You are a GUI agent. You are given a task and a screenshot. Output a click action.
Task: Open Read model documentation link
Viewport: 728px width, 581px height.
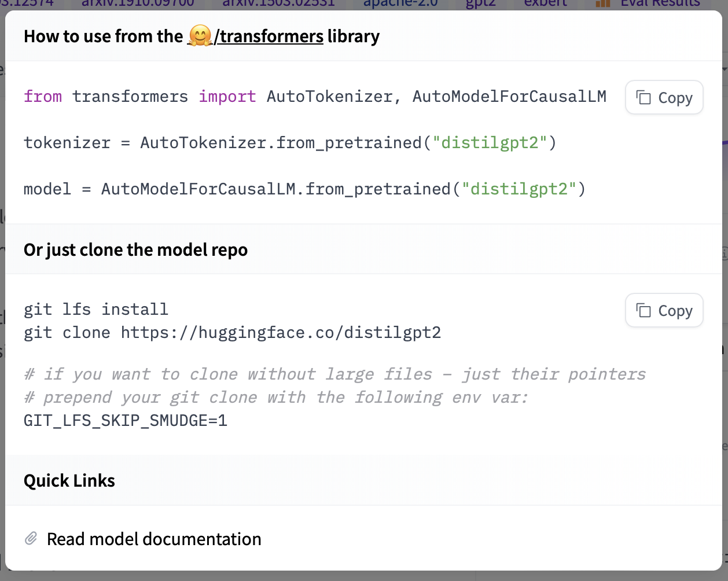point(154,539)
